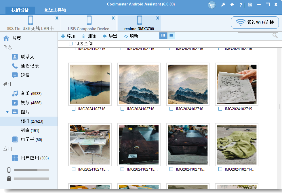This screenshot has height=193, width=282.
Task: Open the 图库 (161) gallery item
Action: tap(30, 130)
